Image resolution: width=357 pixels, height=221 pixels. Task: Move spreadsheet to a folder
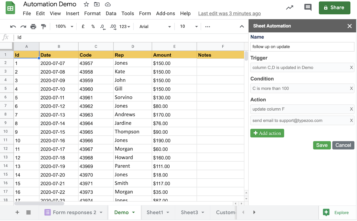pos(97,4)
